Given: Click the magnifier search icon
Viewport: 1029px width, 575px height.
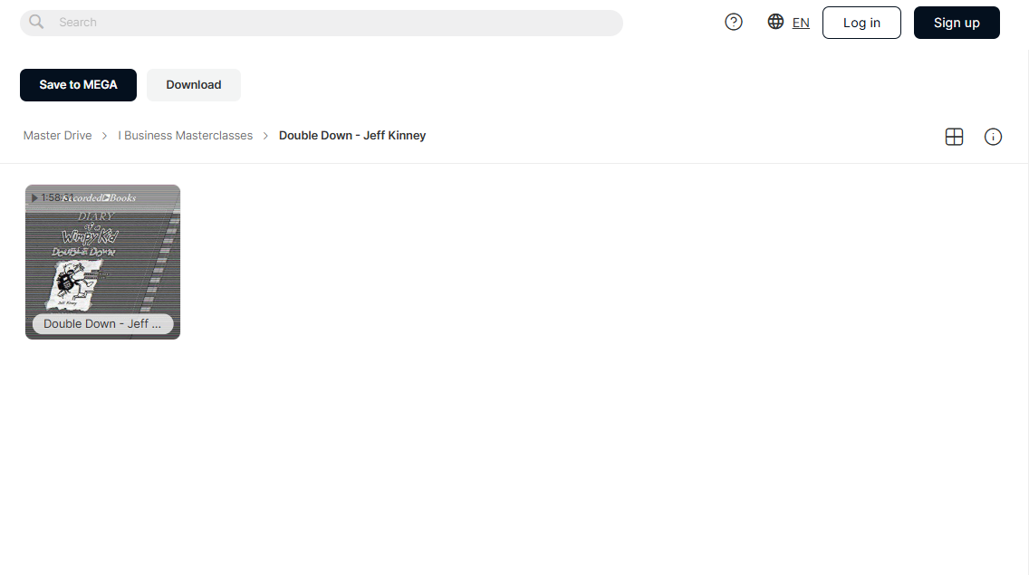Looking at the screenshot, I should [x=37, y=23].
